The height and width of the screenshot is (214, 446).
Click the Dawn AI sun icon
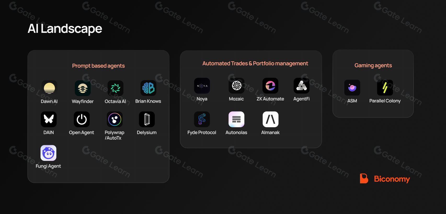tap(49, 88)
